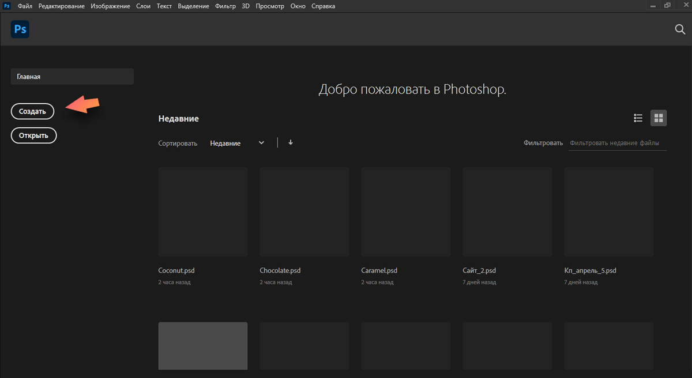Switch recent files to list view
Image resolution: width=692 pixels, height=378 pixels.
pyautogui.click(x=638, y=118)
